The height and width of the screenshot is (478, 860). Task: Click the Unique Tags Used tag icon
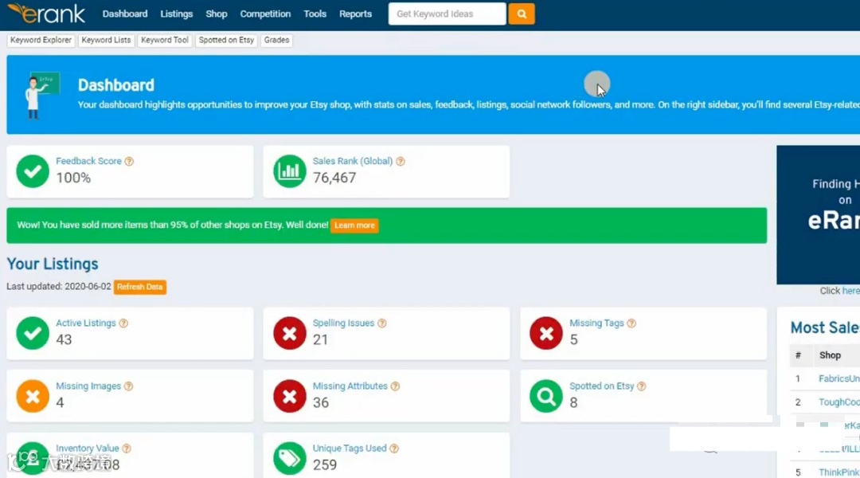click(x=290, y=458)
